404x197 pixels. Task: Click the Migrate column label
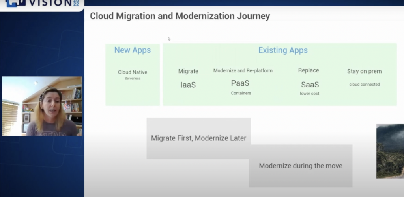point(188,71)
